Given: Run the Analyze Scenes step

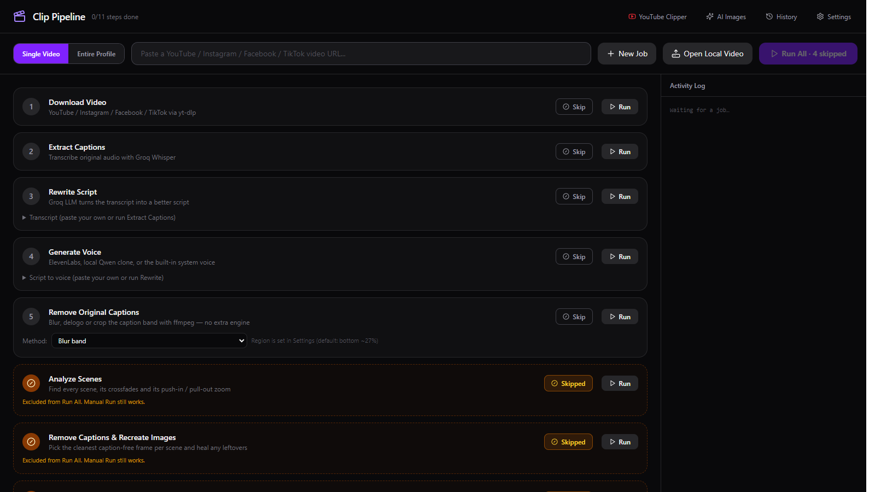Looking at the screenshot, I should (620, 383).
